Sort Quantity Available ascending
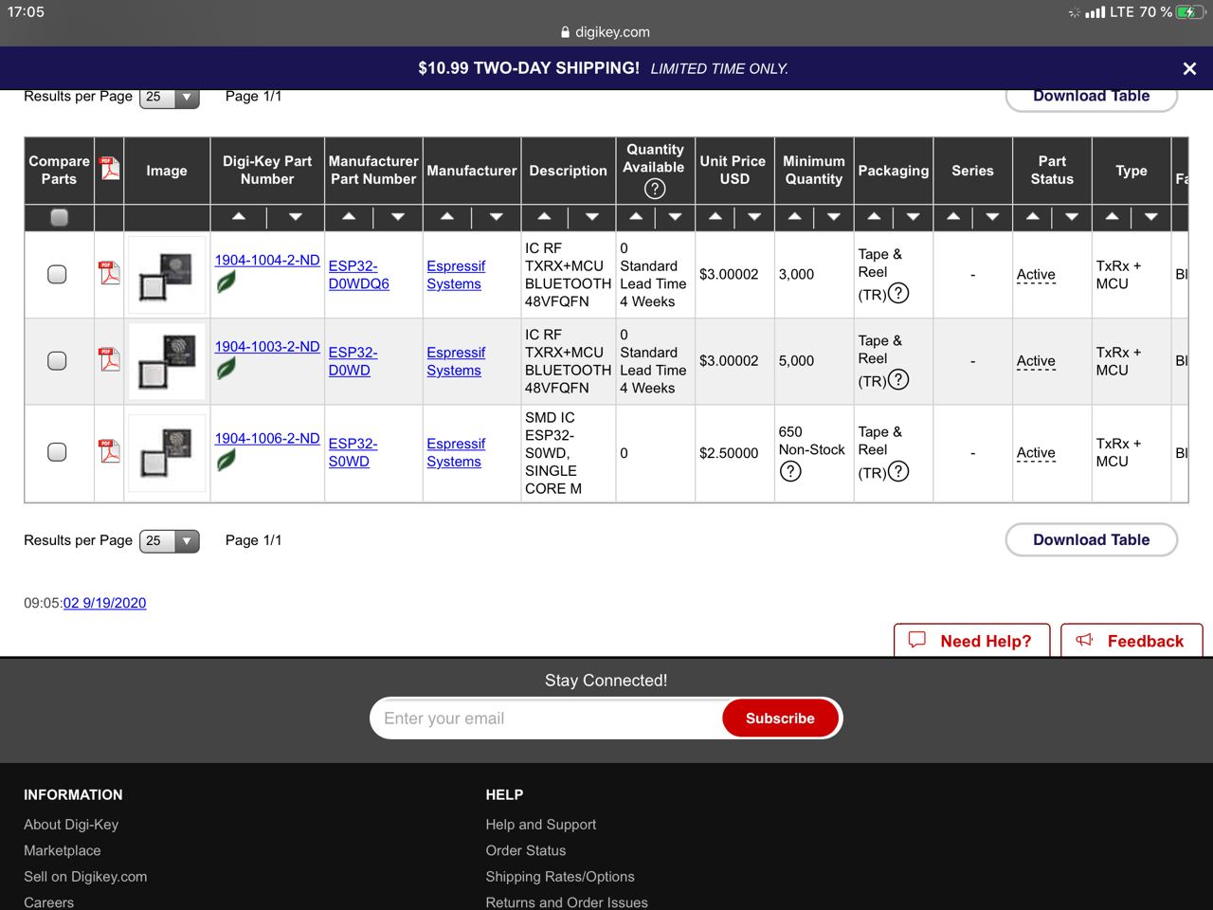The image size is (1213, 910). pos(636,217)
